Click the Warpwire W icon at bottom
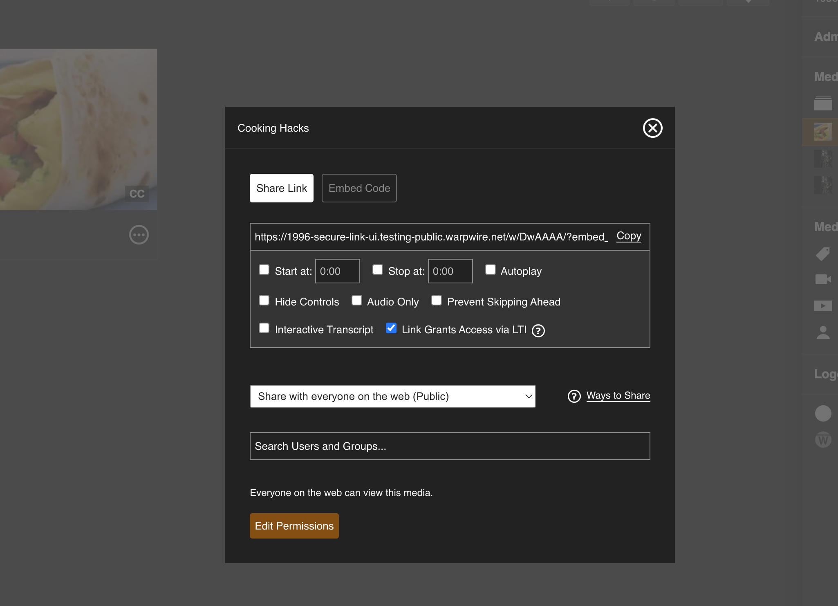838x606 pixels. point(822,439)
